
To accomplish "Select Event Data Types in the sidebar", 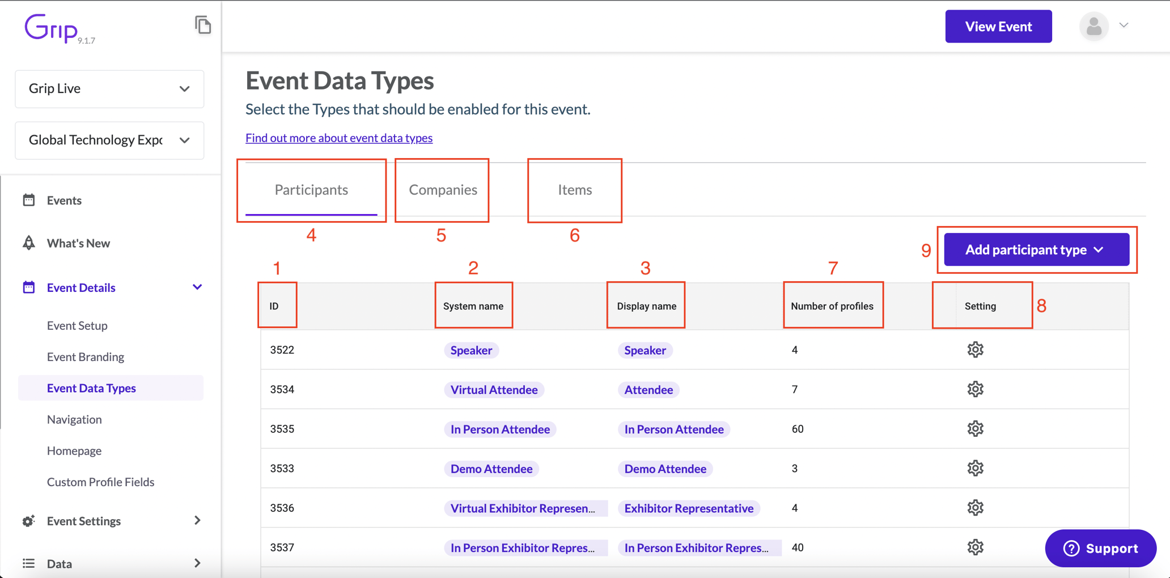I will 91,388.
